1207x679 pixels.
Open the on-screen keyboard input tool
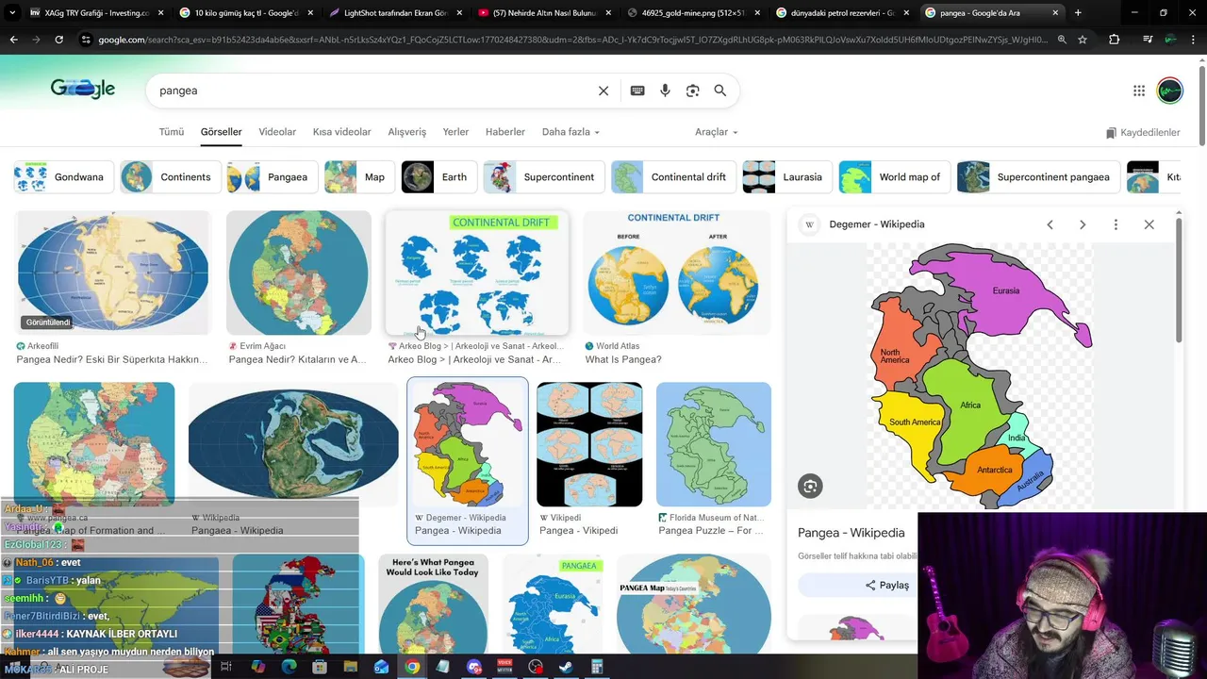[637, 91]
